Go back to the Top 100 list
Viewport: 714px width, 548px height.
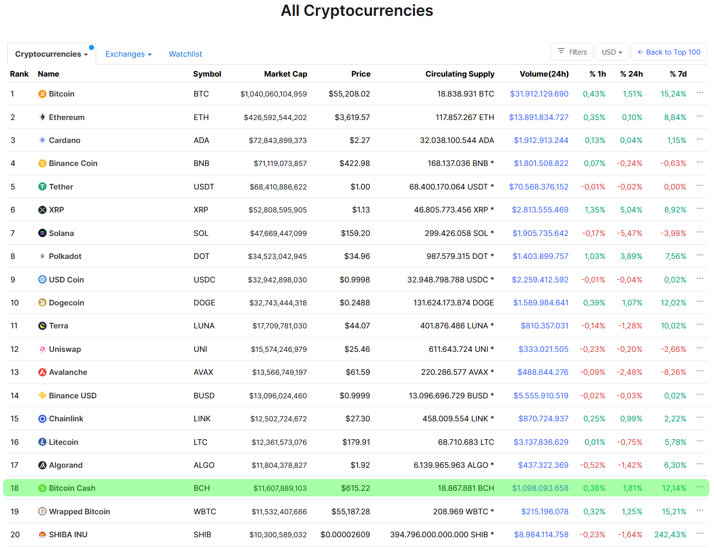(669, 52)
